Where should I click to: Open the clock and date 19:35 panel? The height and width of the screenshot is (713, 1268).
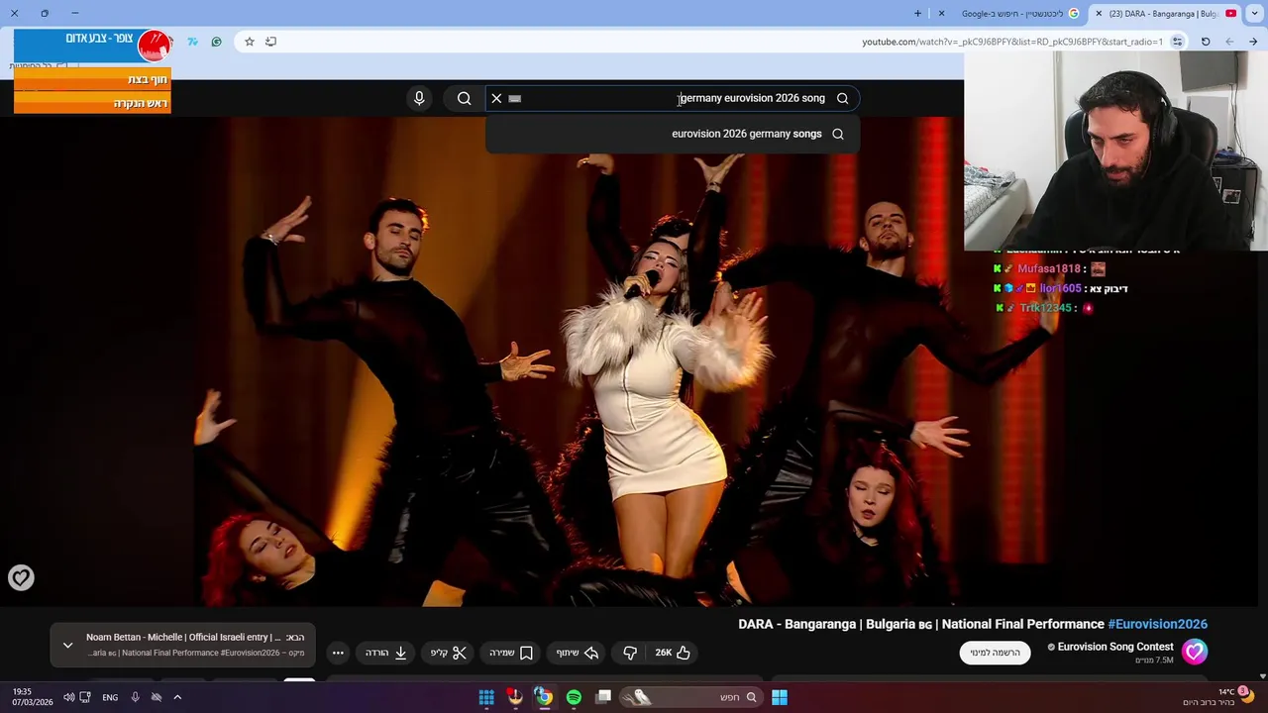(x=32, y=697)
